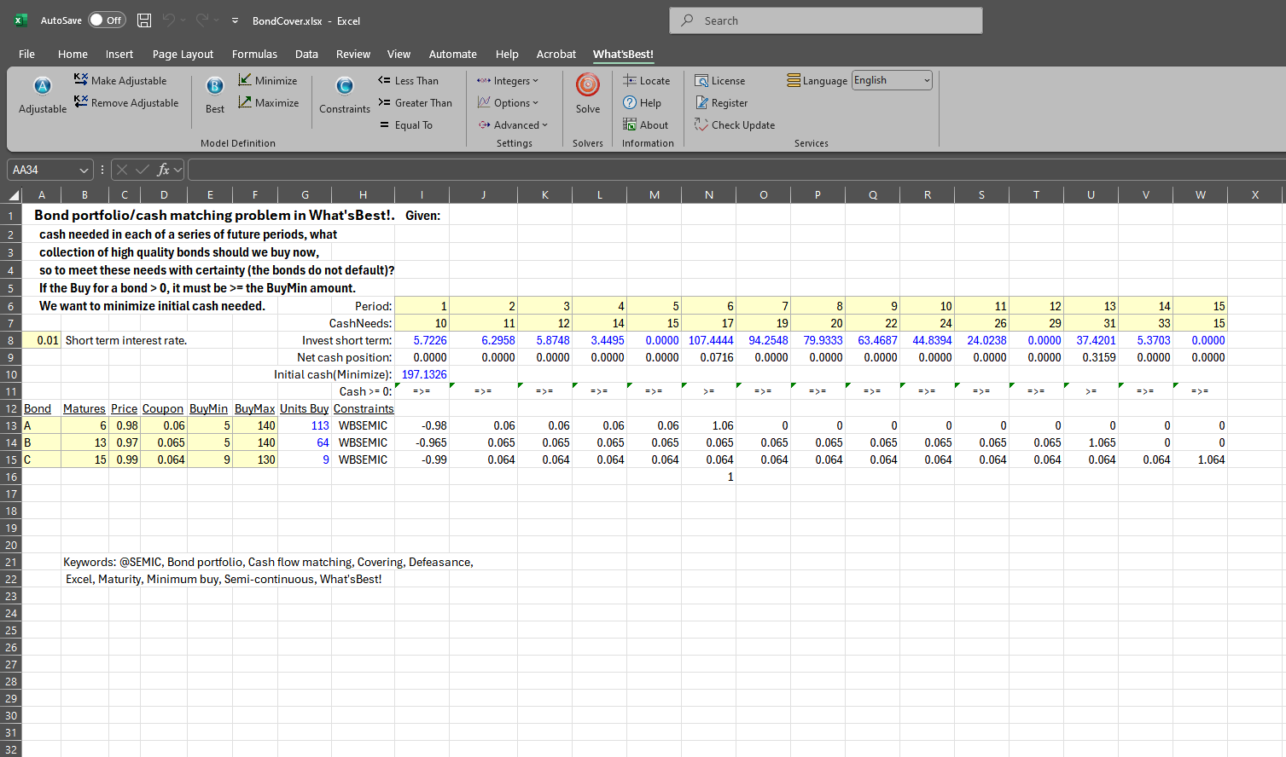Click Check Update

click(x=735, y=124)
